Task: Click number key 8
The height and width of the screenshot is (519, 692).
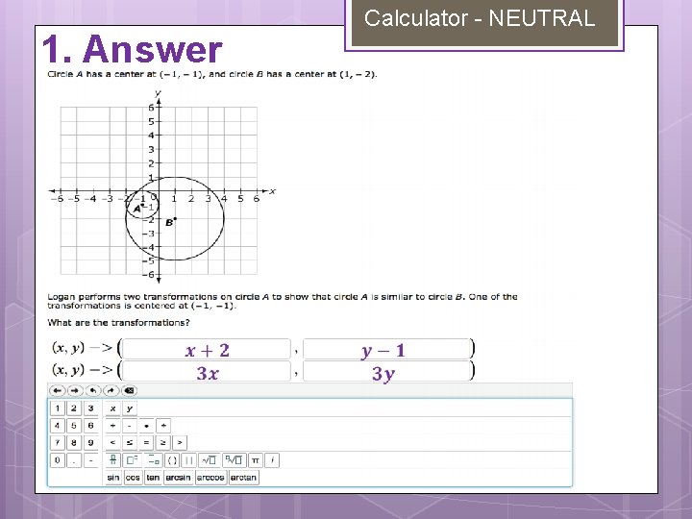Action: [x=74, y=442]
